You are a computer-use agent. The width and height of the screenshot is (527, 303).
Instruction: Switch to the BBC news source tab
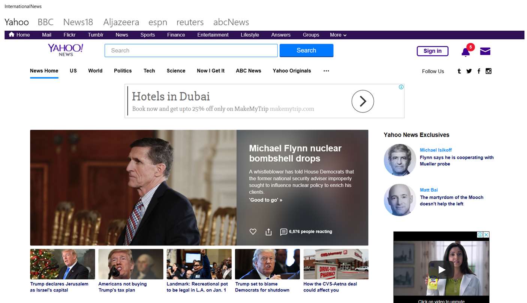[x=46, y=22]
